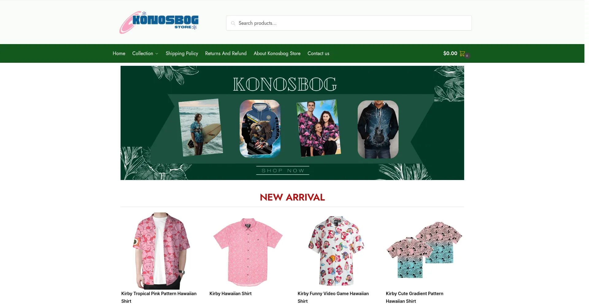The width and height of the screenshot is (589, 304).
Task: Click the search magnifier icon
Action: pos(233,23)
